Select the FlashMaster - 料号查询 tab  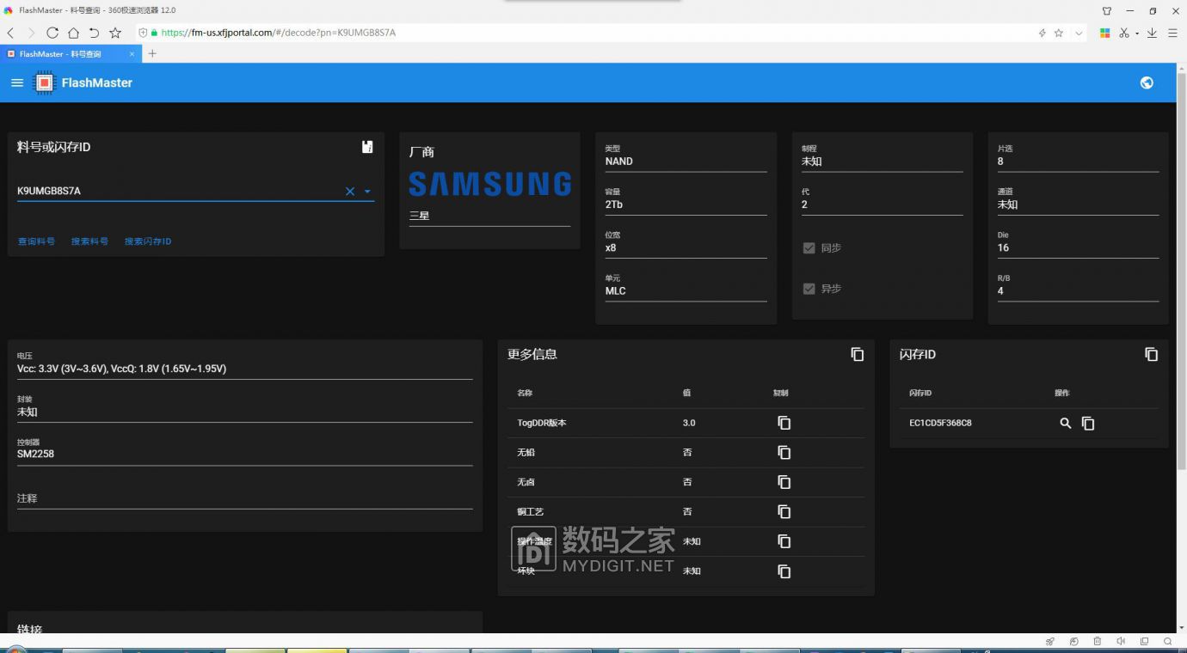click(69, 53)
